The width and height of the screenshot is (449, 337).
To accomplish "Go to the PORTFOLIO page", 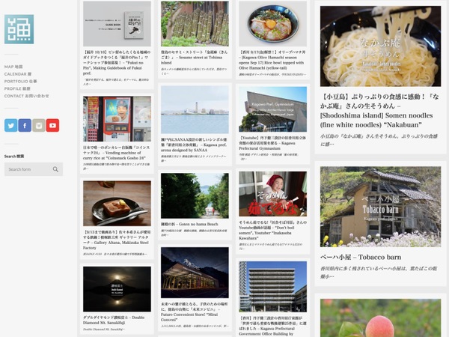I will click(x=21, y=82).
